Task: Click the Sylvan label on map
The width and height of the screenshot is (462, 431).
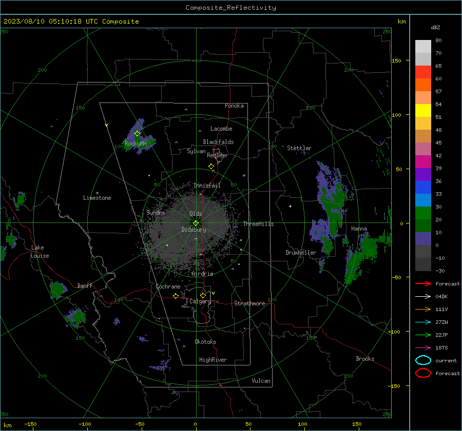Action: (196, 151)
